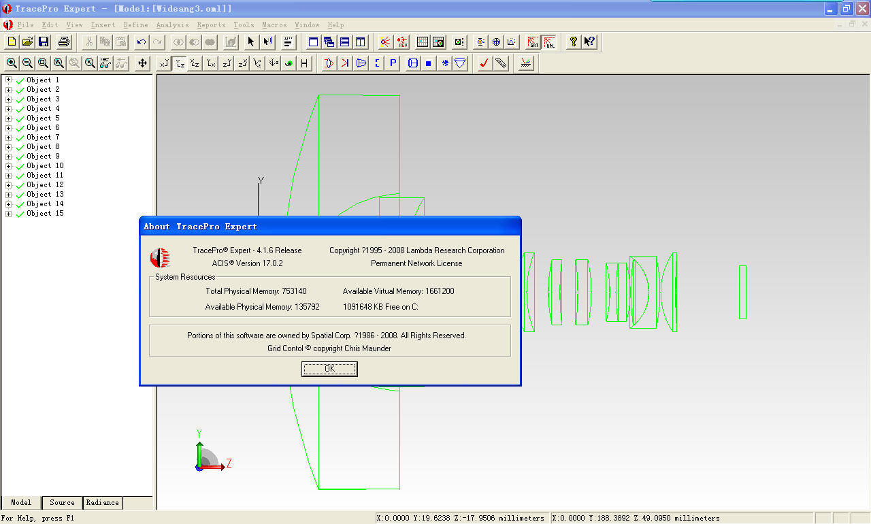Click the Tools menu

(x=244, y=24)
